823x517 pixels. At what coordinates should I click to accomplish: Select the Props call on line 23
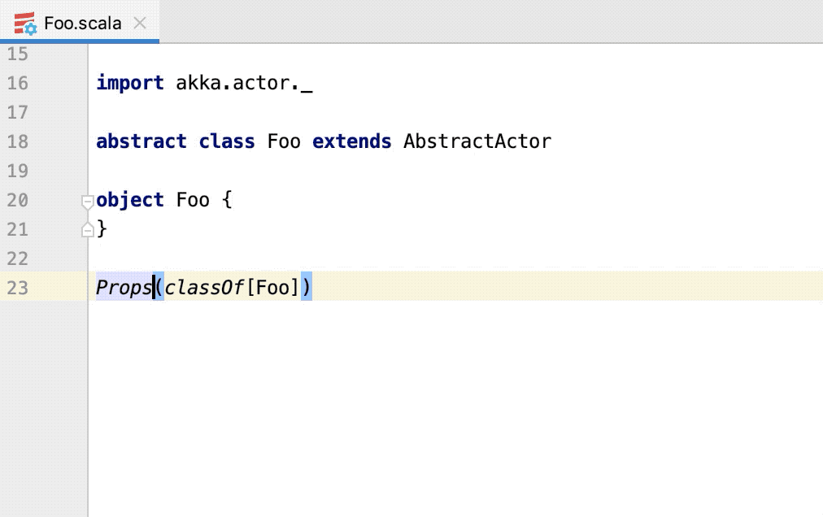point(123,287)
